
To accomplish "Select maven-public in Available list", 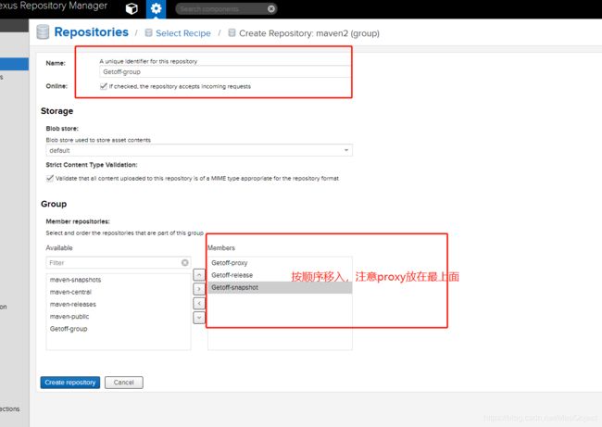I will [x=119, y=317].
